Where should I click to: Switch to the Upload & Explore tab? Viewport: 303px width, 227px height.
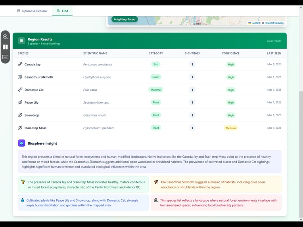pos(32,11)
